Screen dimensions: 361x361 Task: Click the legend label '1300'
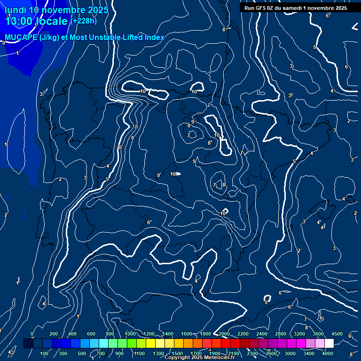(158, 353)
